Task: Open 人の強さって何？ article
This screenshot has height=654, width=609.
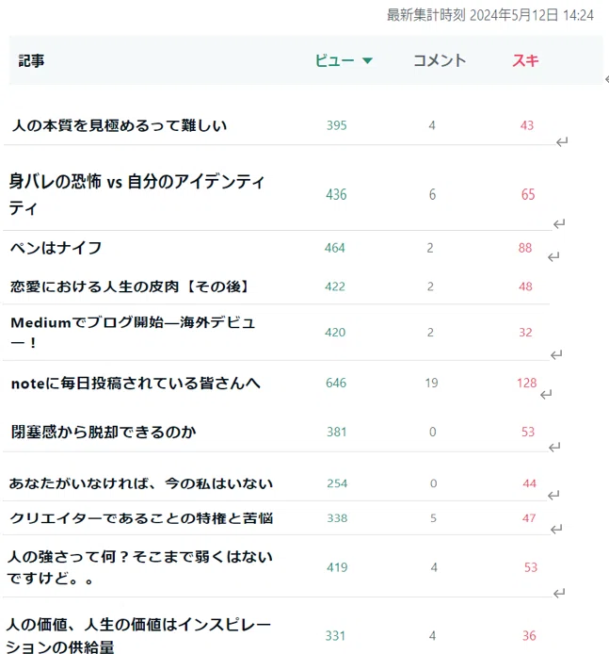Action: (x=139, y=567)
